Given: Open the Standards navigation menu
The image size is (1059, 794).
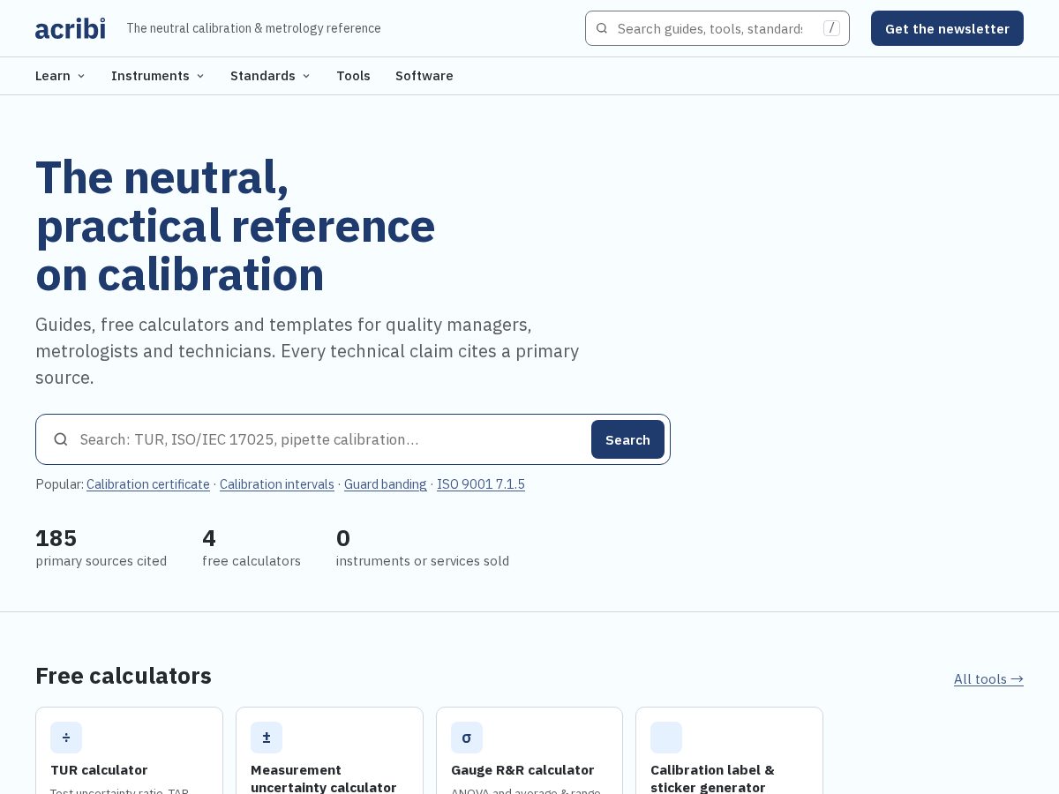Looking at the screenshot, I should 271,76.
